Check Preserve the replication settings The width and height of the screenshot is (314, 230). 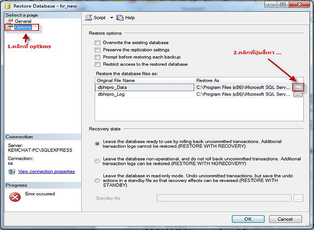(98, 50)
